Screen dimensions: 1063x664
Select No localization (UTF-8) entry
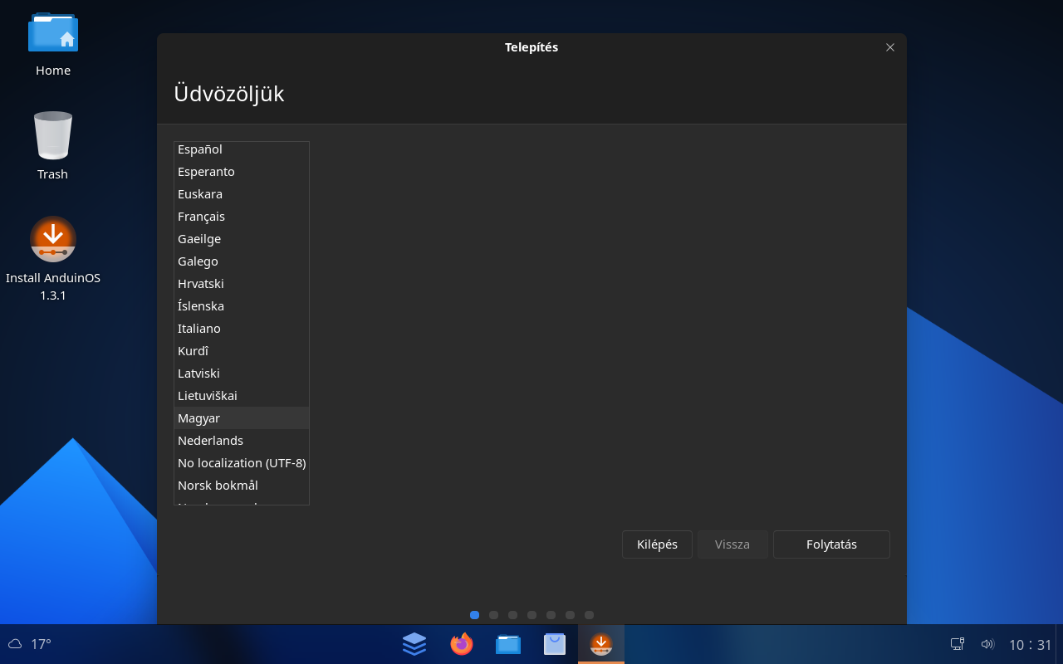(242, 463)
